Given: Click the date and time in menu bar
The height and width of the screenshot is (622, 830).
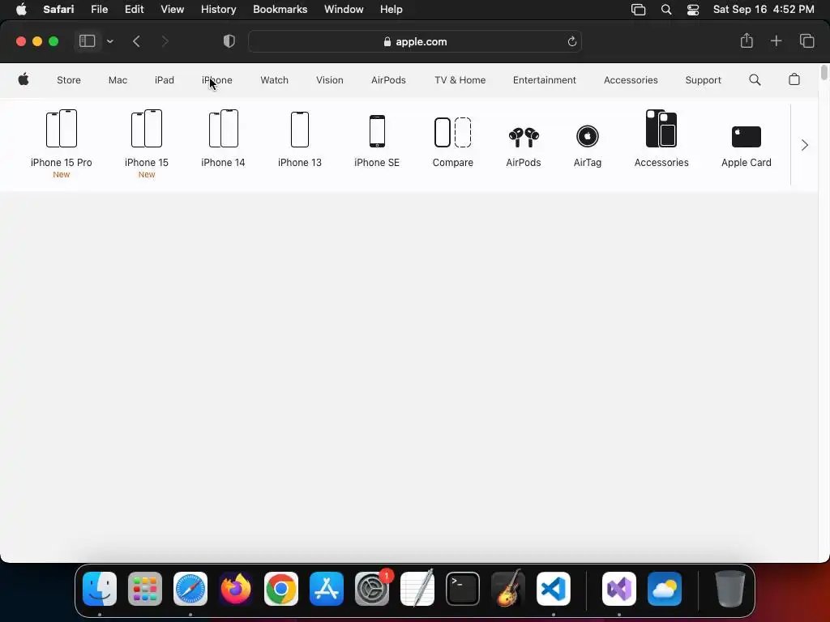Looking at the screenshot, I should pyautogui.click(x=764, y=10).
